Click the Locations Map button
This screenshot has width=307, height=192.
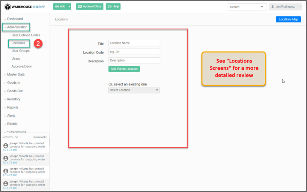point(288,19)
